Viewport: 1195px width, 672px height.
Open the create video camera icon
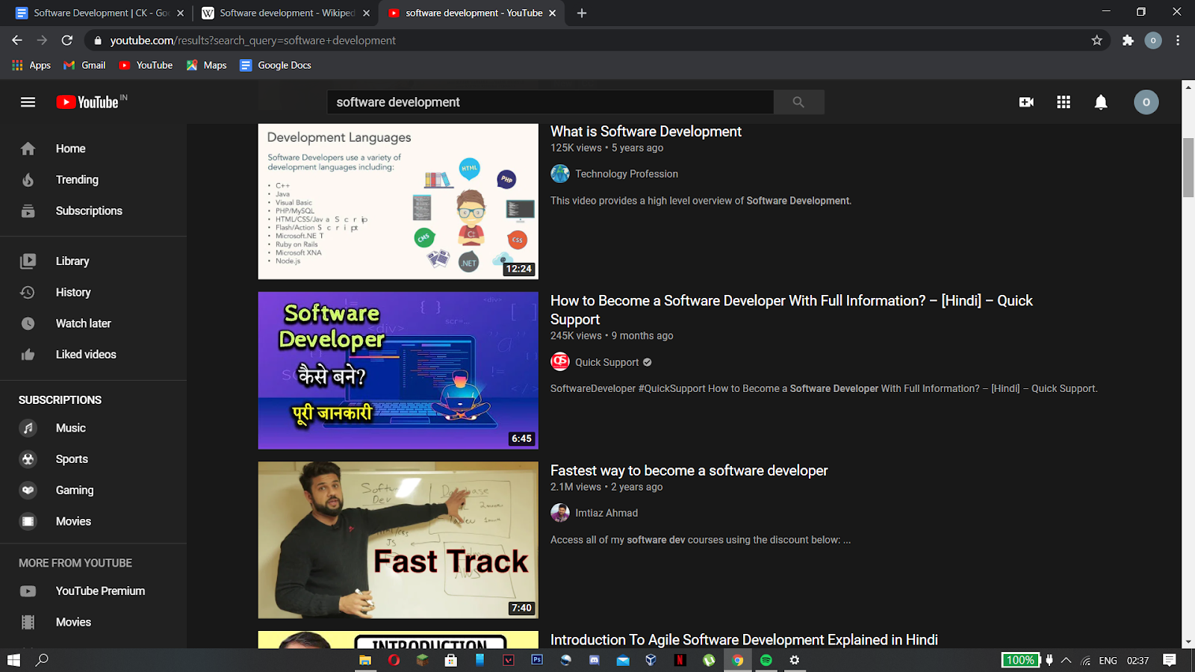pos(1027,102)
